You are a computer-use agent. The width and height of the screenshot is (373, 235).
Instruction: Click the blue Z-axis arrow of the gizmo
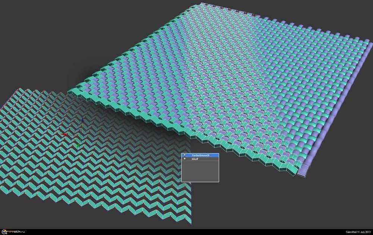tap(82, 121)
